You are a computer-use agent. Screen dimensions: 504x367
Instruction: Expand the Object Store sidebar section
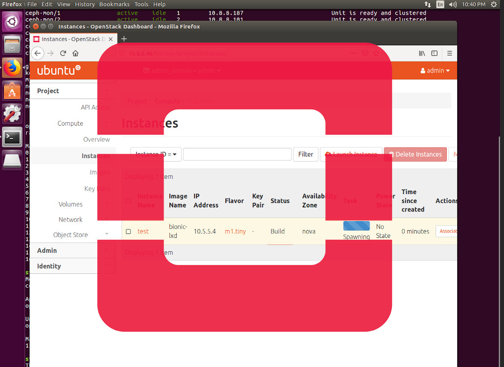tap(70, 235)
